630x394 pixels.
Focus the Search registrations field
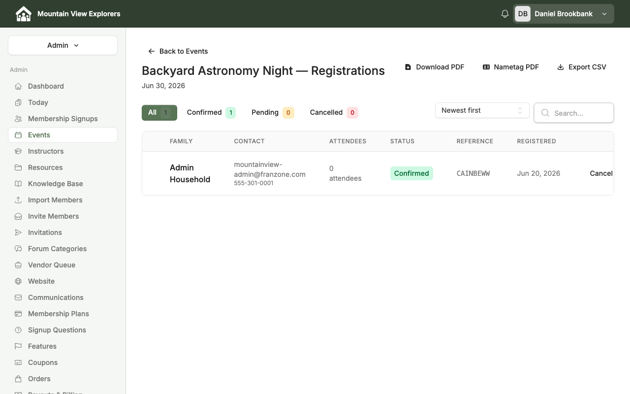point(574,113)
